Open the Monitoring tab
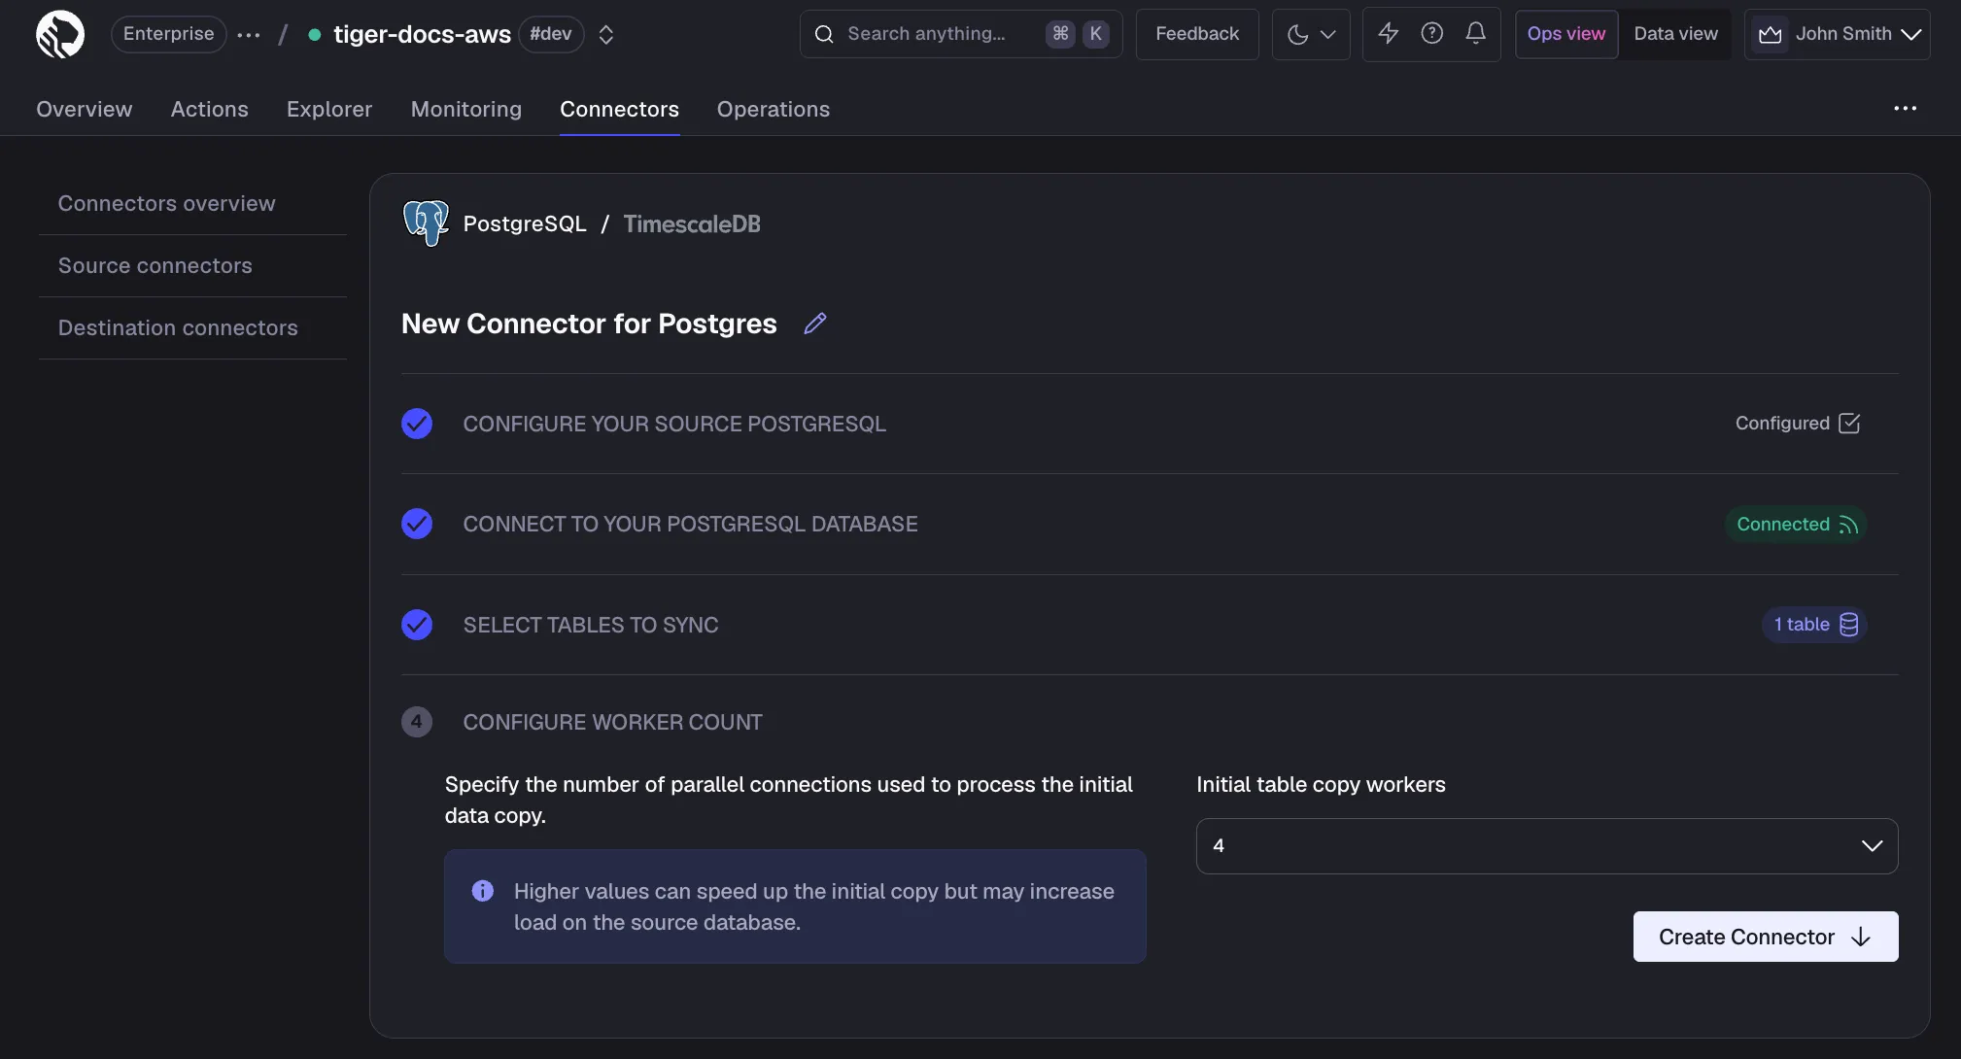This screenshot has height=1059, width=1961. coord(466,109)
